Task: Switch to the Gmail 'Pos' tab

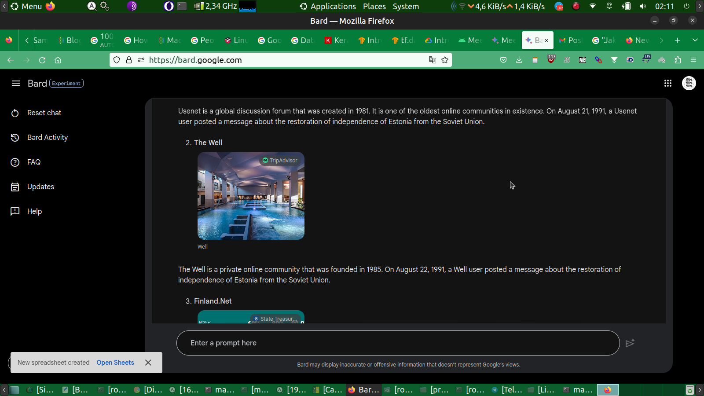Action: click(x=571, y=40)
